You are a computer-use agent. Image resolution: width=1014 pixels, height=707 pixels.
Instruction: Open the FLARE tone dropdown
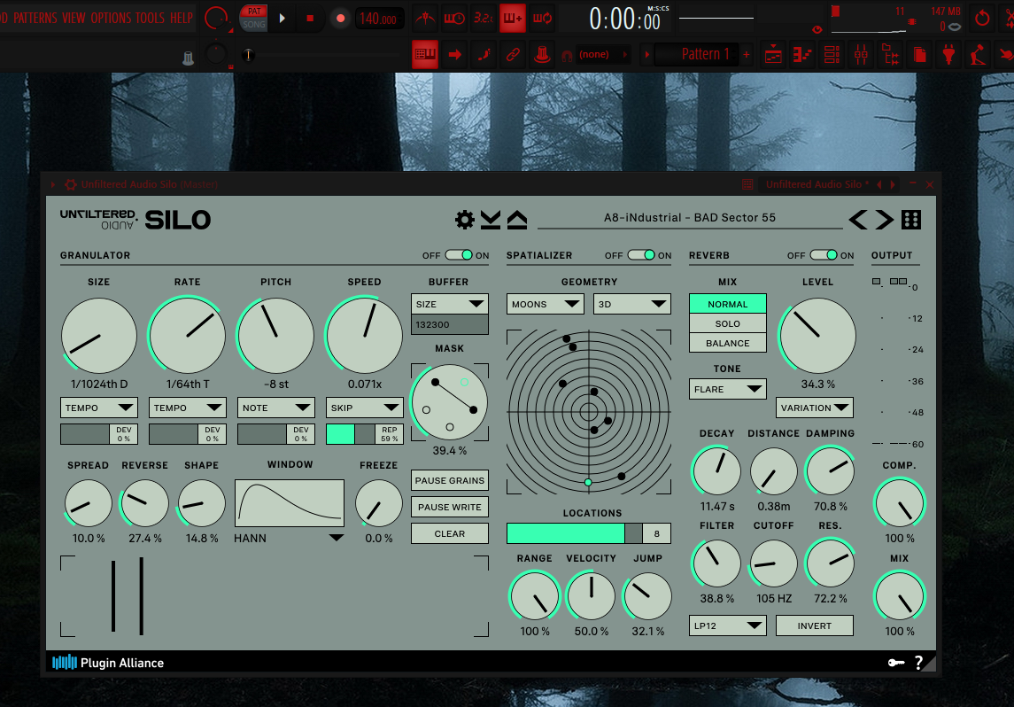(728, 389)
